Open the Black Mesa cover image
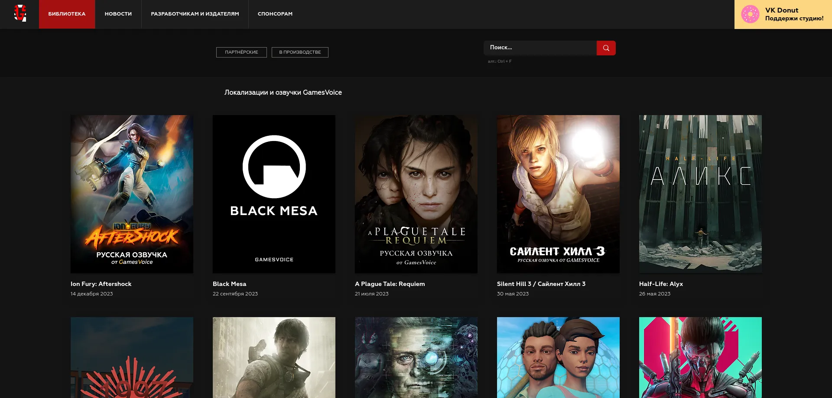 pyautogui.click(x=274, y=194)
